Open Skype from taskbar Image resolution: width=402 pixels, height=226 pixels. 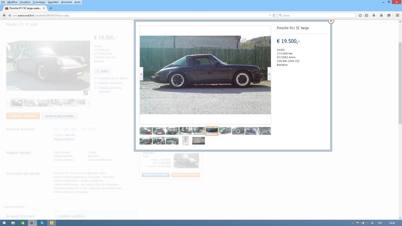pos(42,223)
